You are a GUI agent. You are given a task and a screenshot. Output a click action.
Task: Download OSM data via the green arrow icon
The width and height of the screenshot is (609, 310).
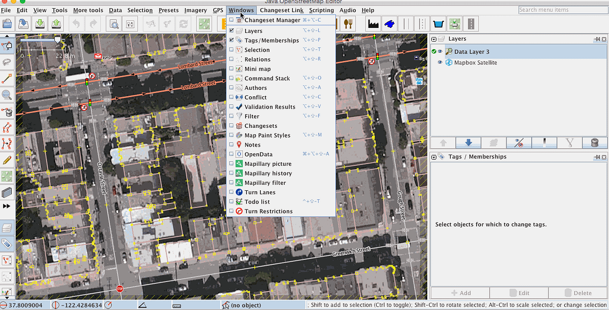click(x=40, y=23)
